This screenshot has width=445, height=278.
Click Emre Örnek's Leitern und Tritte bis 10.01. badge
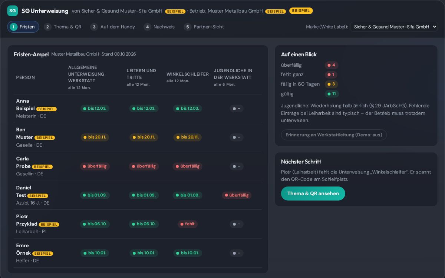point(144,253)
